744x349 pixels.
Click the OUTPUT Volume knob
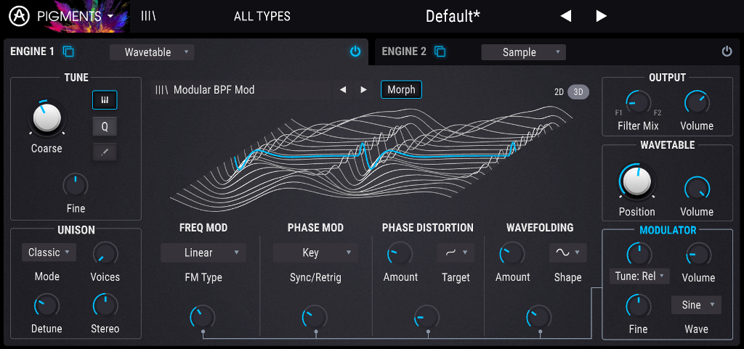[697, 102]
